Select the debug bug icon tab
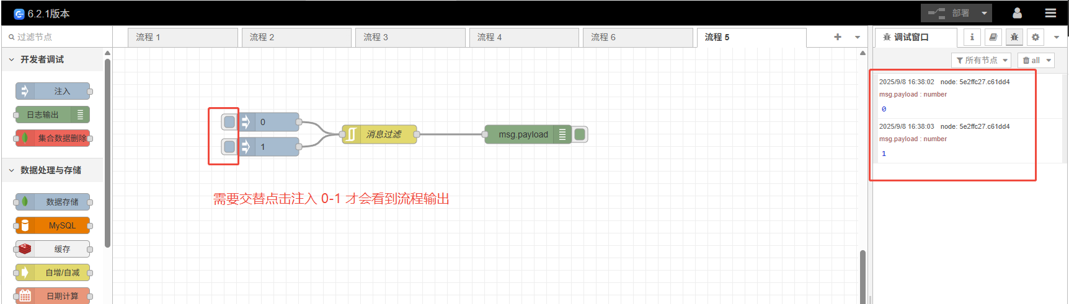The image size is (1069, 304). click(1014, 37)
